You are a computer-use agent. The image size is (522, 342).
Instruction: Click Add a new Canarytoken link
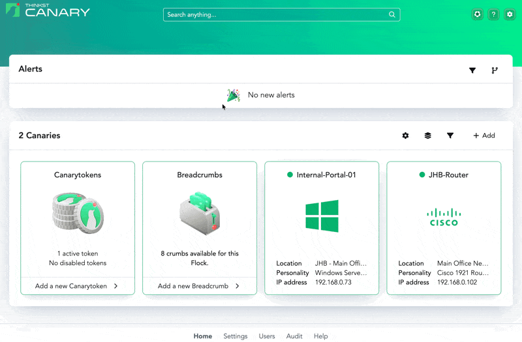pyautogui.click(x=71, y=286)
